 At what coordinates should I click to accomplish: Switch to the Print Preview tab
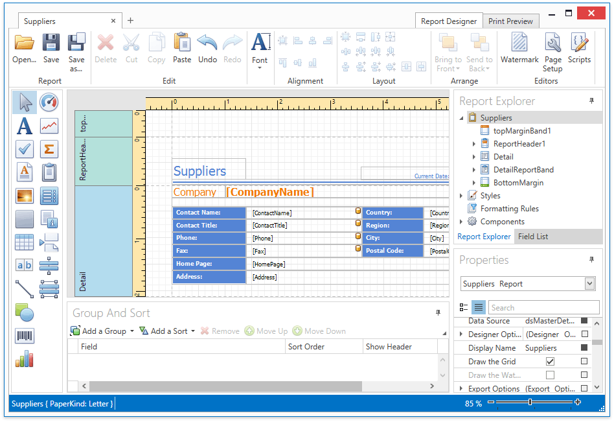click(x=510, y=21)
